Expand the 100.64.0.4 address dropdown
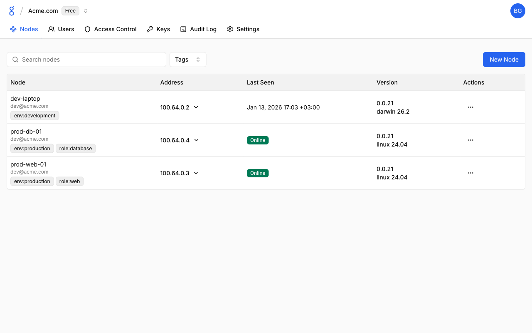The image size is (532, 333). pos(197,140)
